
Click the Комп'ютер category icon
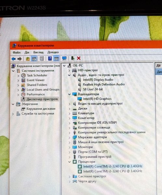pyautogui.click(x=74, y=118)
